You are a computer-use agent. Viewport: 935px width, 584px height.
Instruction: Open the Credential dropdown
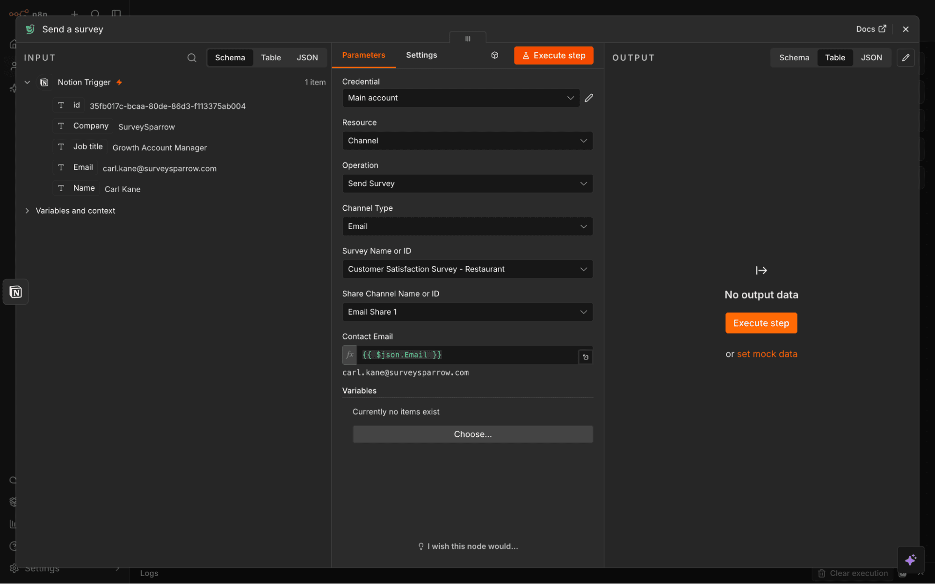point(461,98)
